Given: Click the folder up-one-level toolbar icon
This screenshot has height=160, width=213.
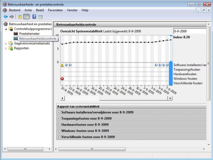Looking at the screenshot, I should pos(20,17).
